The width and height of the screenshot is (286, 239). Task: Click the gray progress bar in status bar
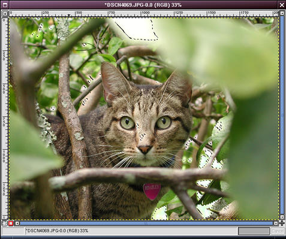point(254,231)
